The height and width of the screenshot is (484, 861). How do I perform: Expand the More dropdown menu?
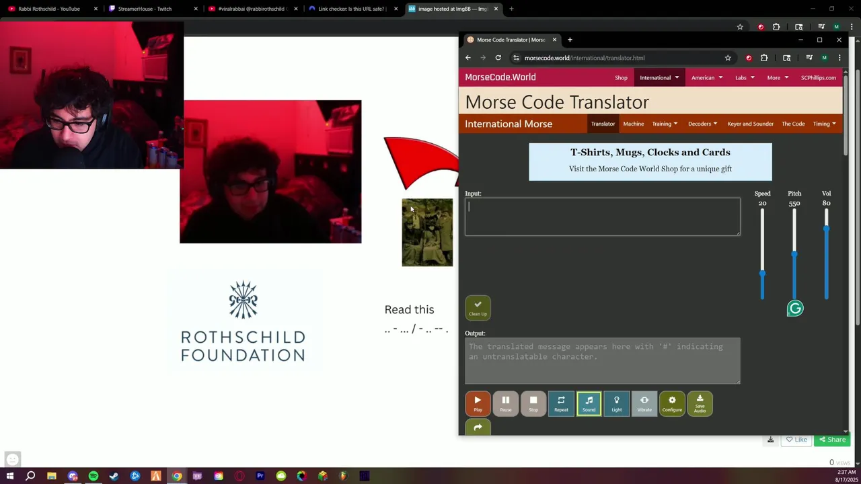coord(778,77)
